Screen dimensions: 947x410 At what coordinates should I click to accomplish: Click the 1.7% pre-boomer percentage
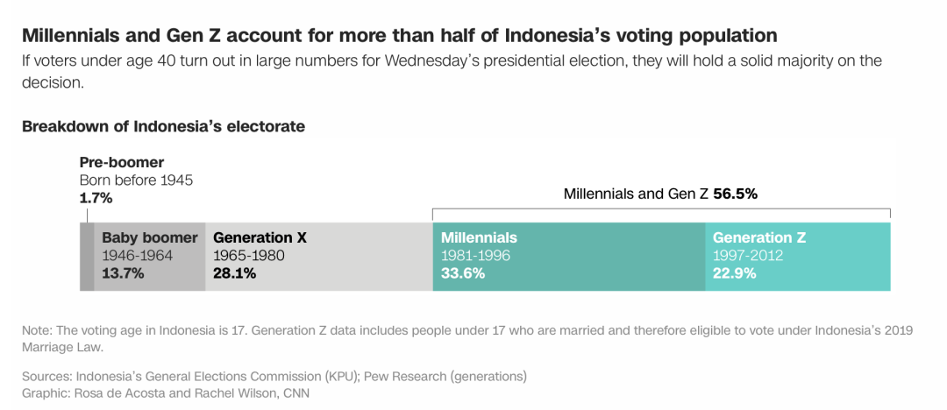pos(96,198)
